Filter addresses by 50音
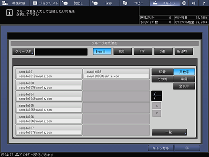Image resolution: width=209 pixels, height=157 pixels. click(162, 72)
